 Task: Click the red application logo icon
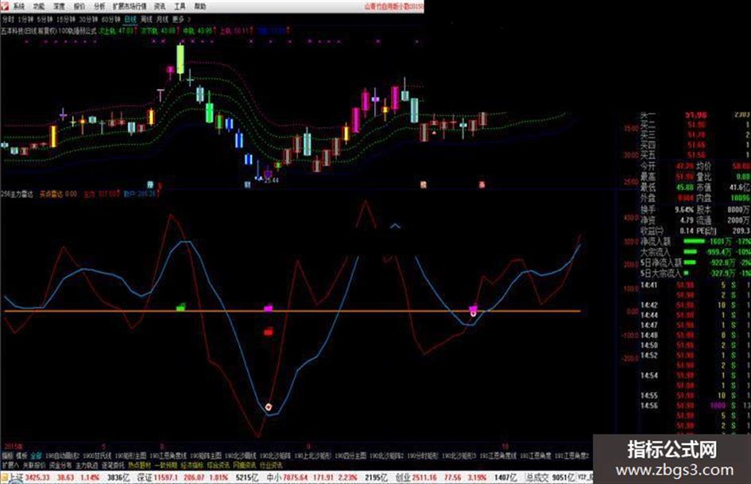pos(5,6)
